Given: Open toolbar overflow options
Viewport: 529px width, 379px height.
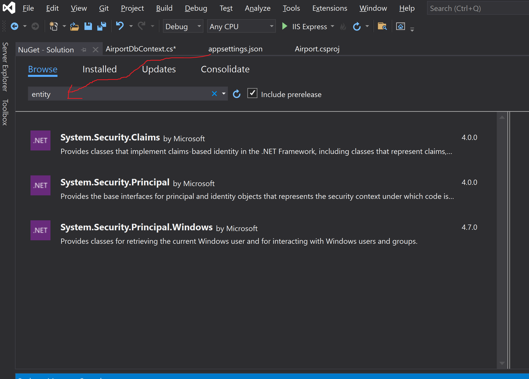Looking at the screenshot, I should coord(412,30).
